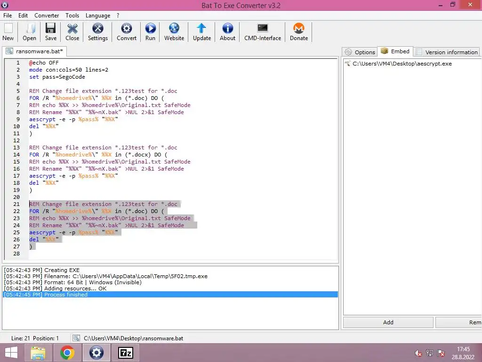Image resolution: width=482 pixels, height=362 pixels.
Task: Click Bat To Exe Converter taskbar icon
Action: tap(96, 353)
